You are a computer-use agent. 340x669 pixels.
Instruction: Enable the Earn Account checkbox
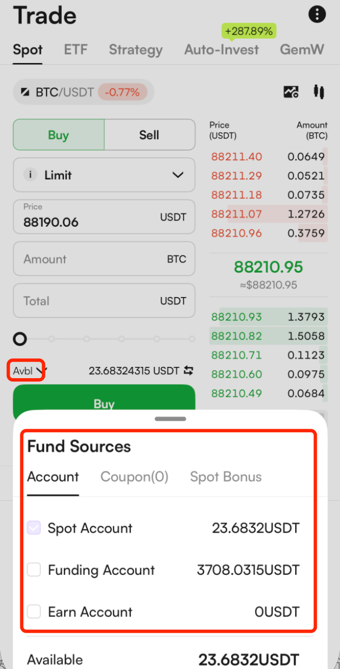(34, 612)
